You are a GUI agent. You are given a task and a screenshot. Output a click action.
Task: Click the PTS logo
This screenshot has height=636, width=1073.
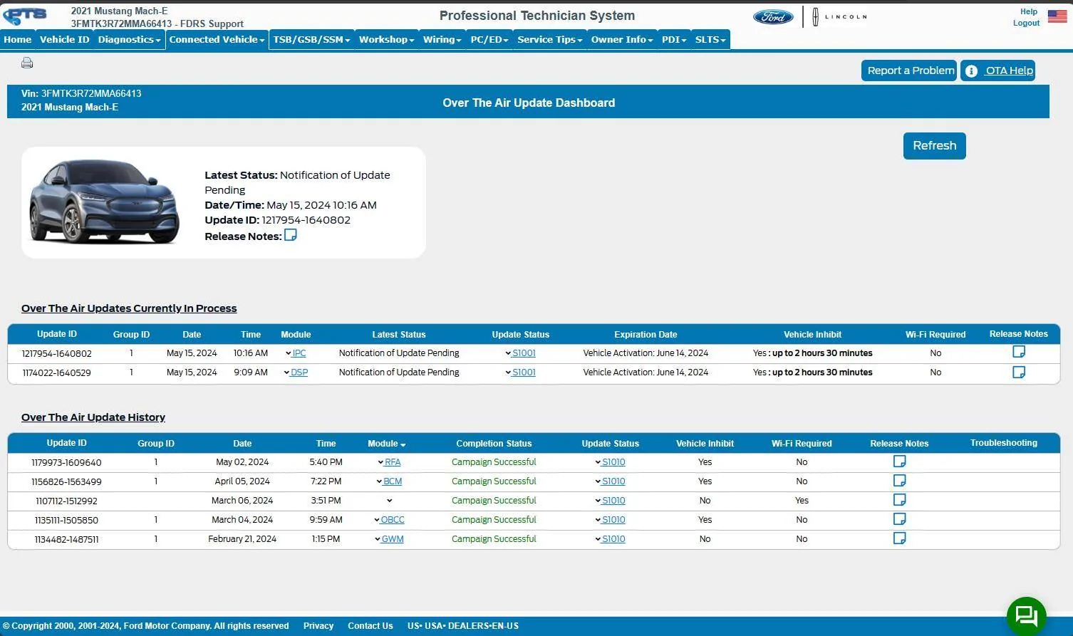pos(26,16)
